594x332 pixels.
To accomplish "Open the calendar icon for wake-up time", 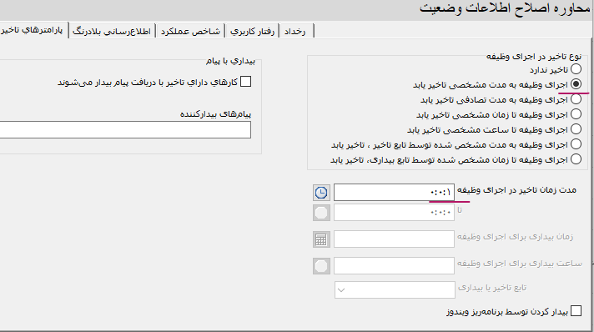I will pos(321,239).
